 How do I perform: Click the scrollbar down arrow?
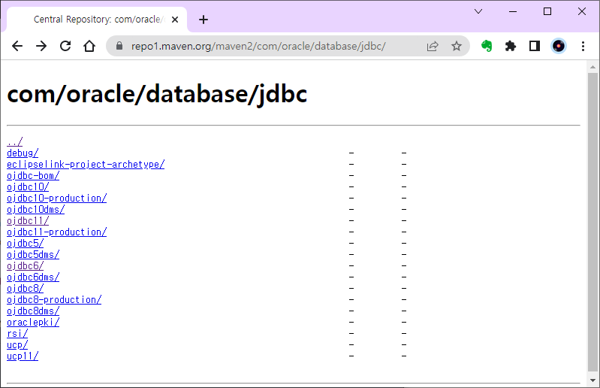coord(592,380)
